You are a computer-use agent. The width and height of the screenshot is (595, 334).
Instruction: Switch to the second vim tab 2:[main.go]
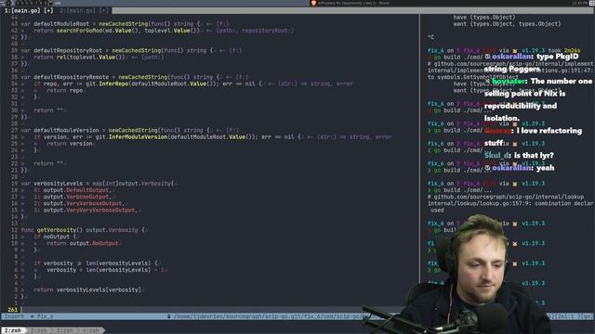(84, 10)
